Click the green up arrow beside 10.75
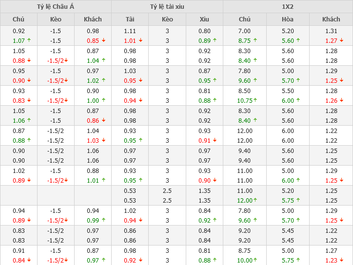 pyautogui.click(x=258, y=101)
